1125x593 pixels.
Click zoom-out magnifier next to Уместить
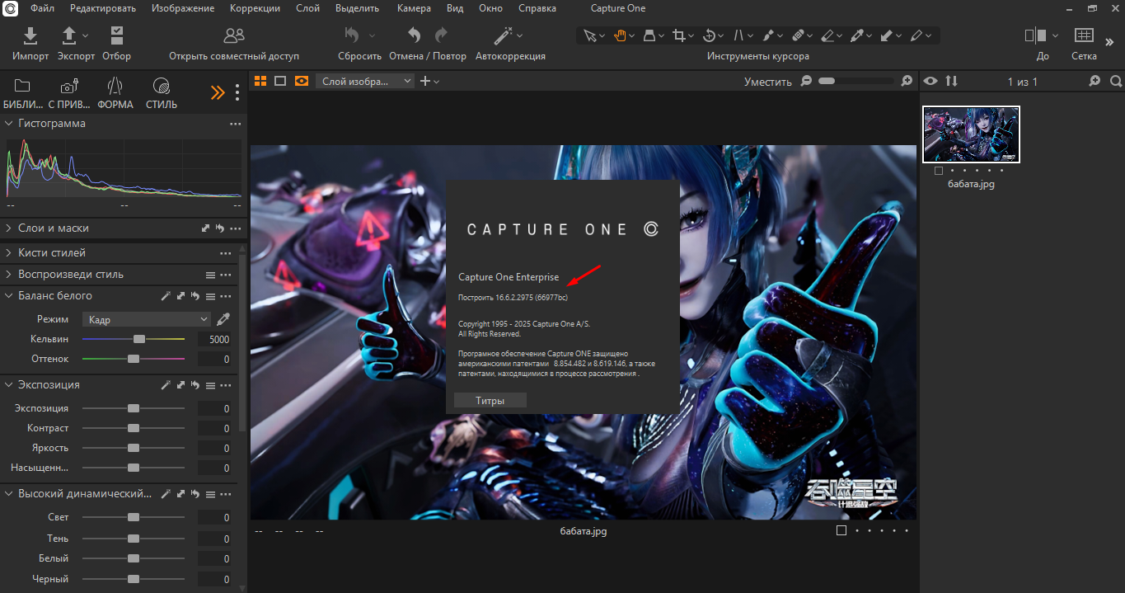(x=806, y=81)
